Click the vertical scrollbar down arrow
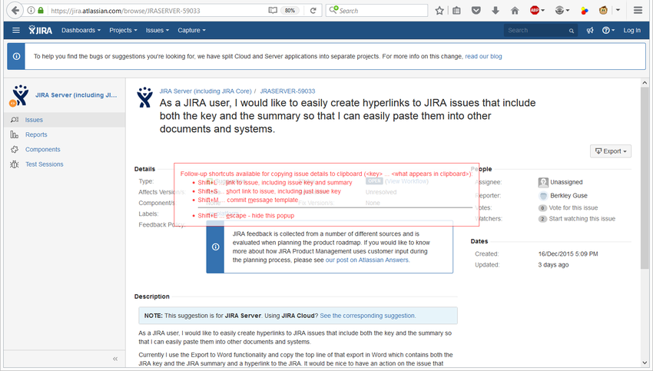The image size is (653, 371). click(x=645, y=363)
